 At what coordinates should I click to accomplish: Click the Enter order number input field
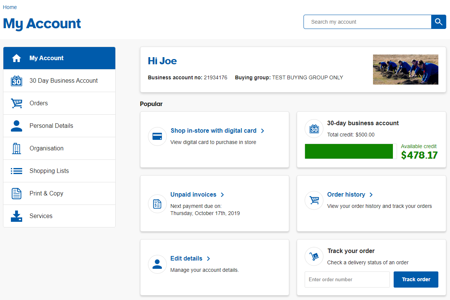click(x=347, y=279)
